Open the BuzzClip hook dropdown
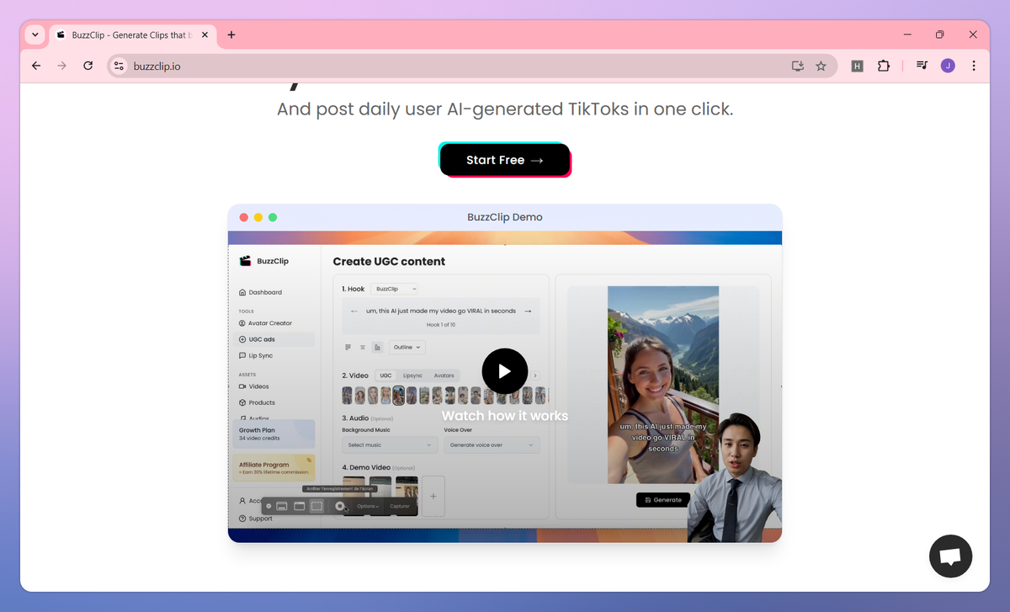Viewport: 1010px width, 612px height. [395, 289]
